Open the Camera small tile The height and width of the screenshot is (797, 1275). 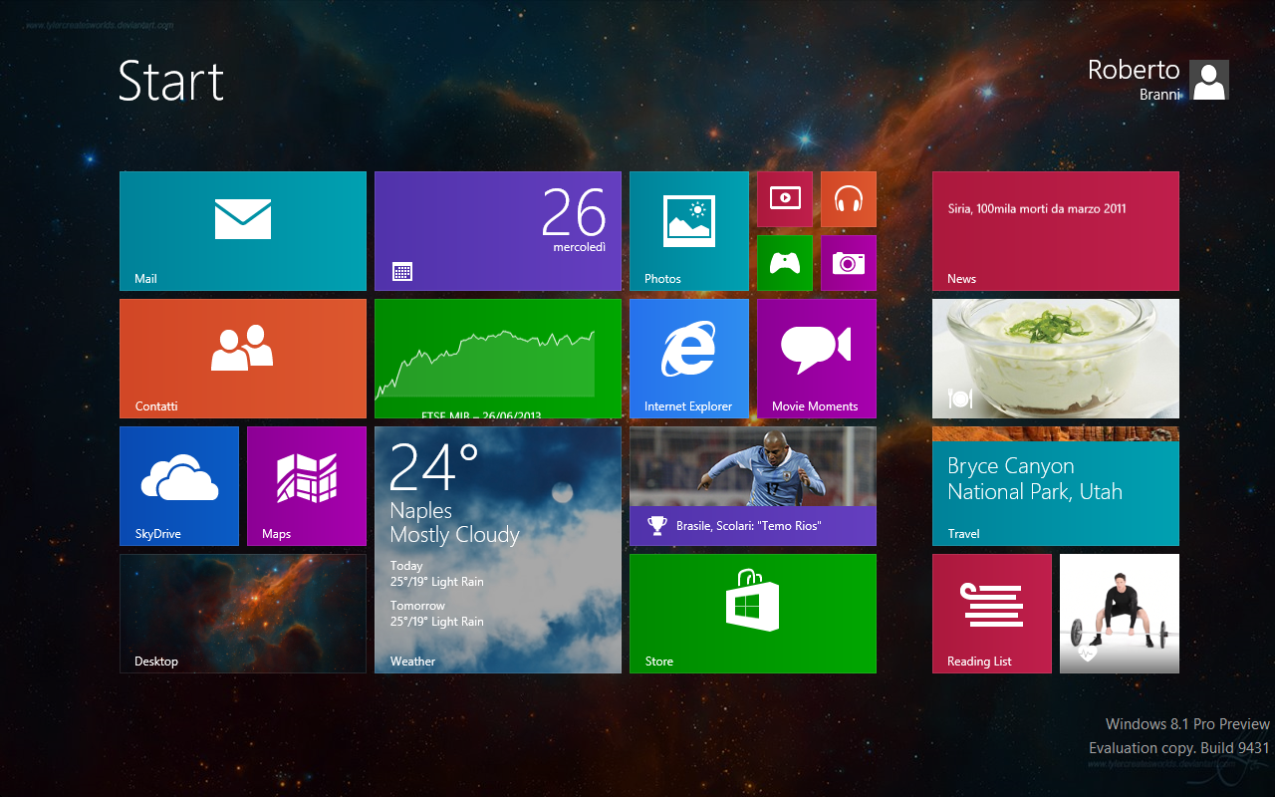click(849, 263)
